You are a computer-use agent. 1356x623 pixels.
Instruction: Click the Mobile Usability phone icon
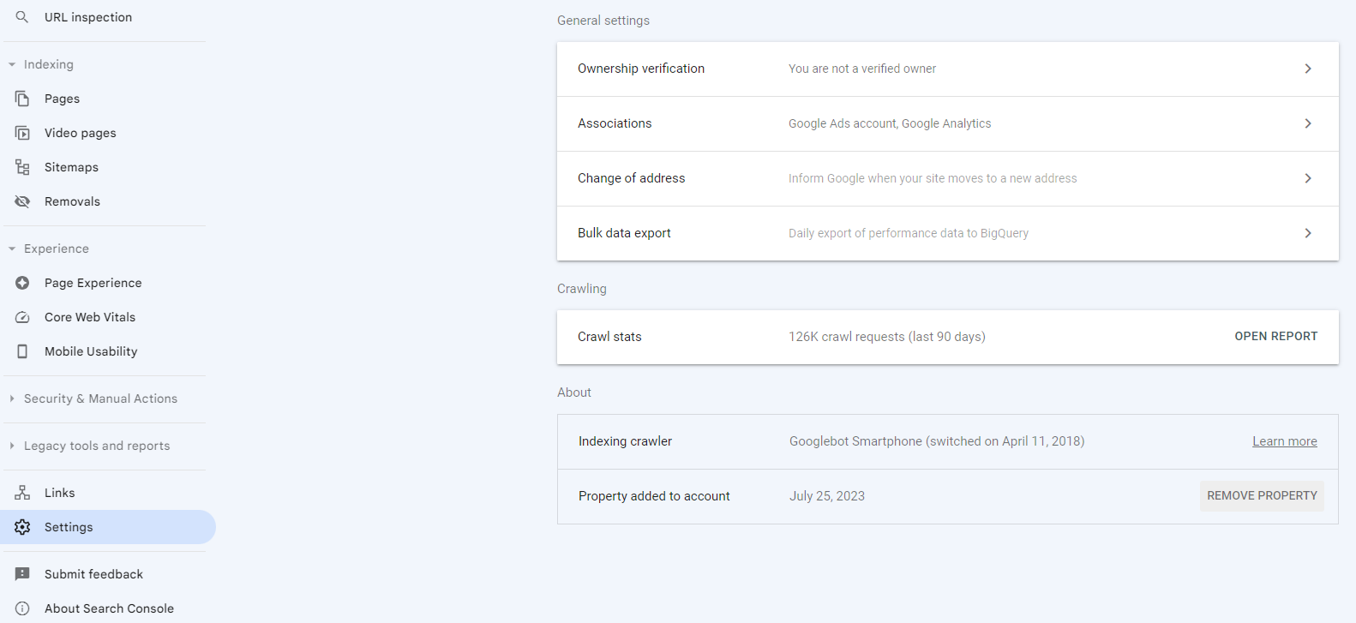click(x=22, y=351)
